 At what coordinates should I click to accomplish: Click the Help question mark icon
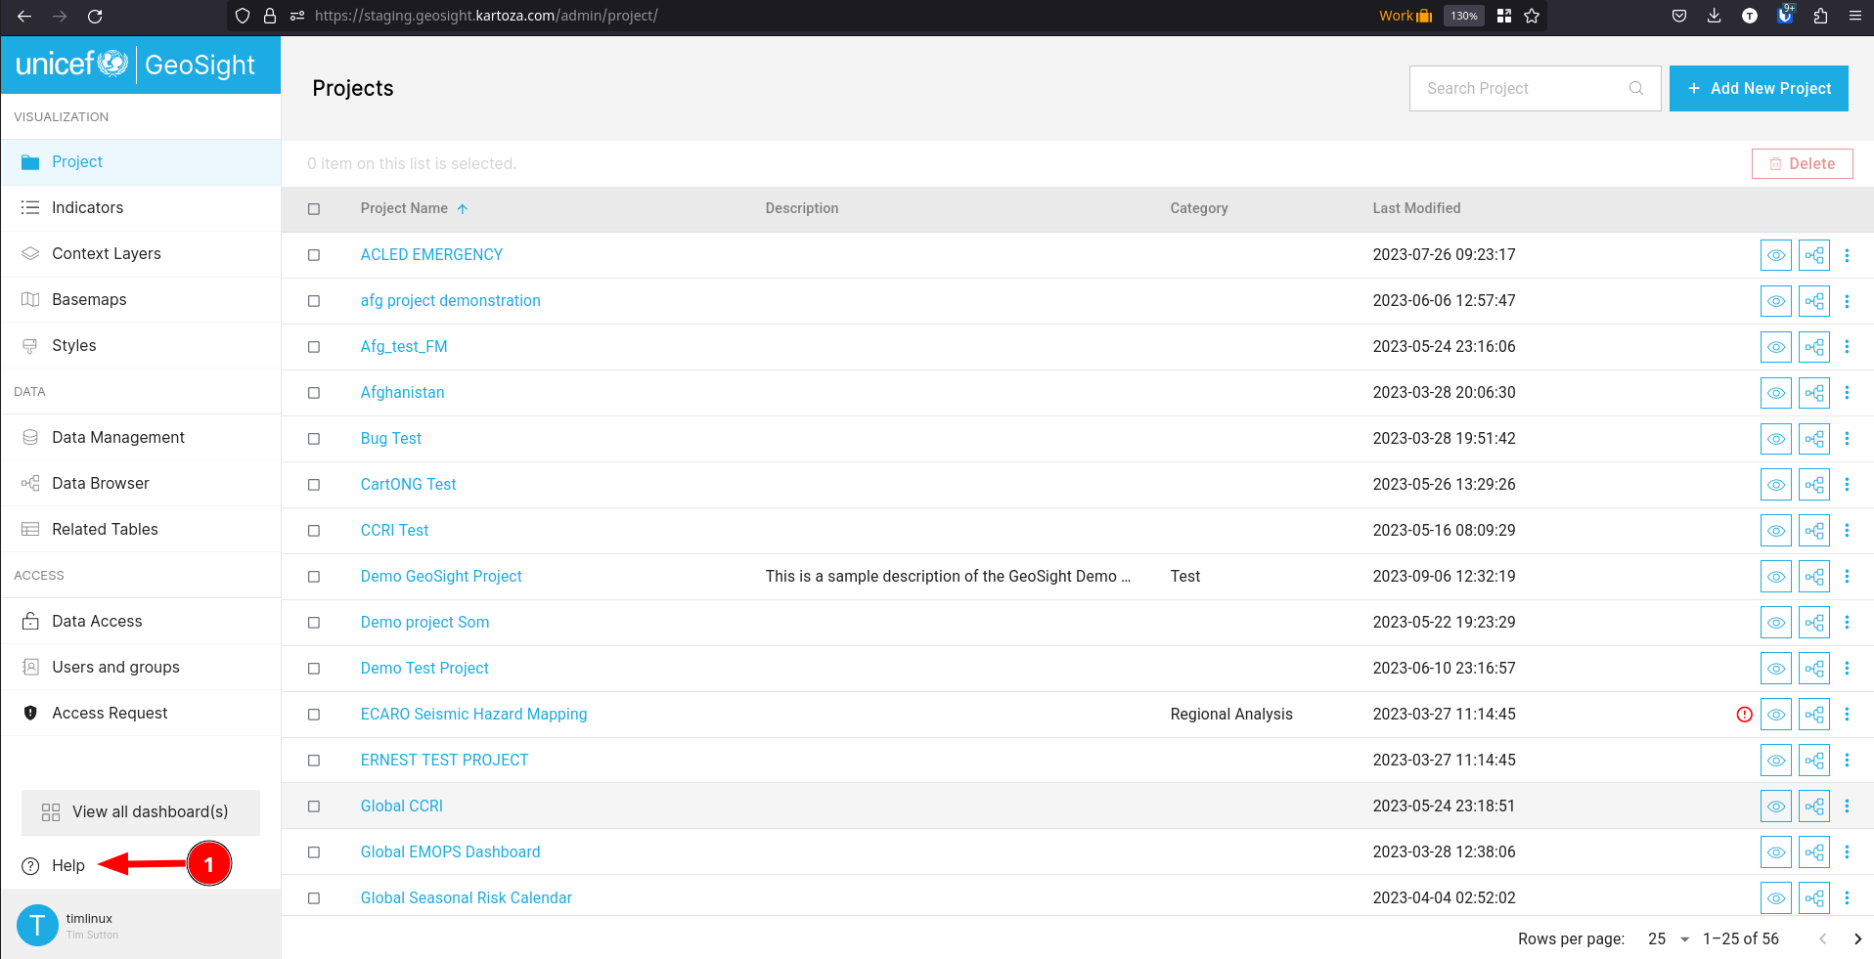(x=30, y=866)
